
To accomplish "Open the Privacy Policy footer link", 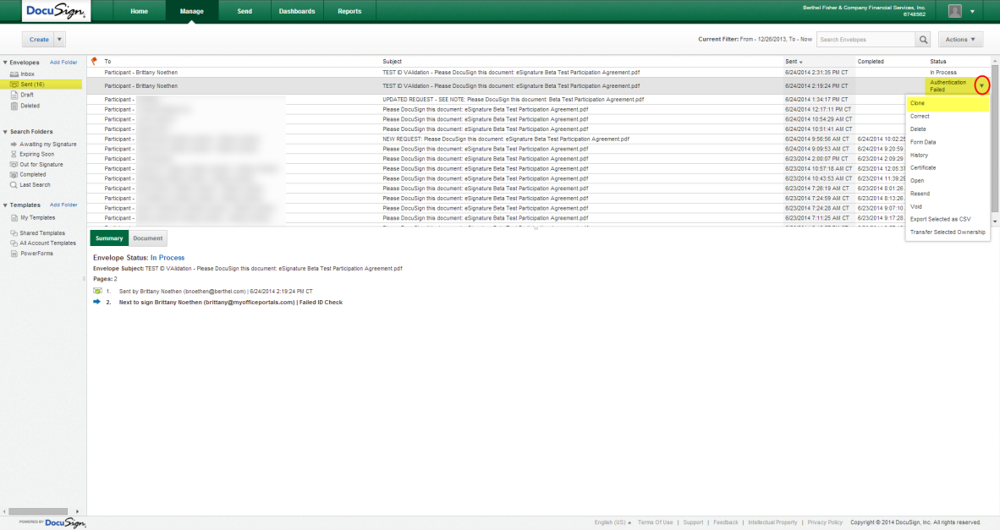I will [x=825, y=522].
